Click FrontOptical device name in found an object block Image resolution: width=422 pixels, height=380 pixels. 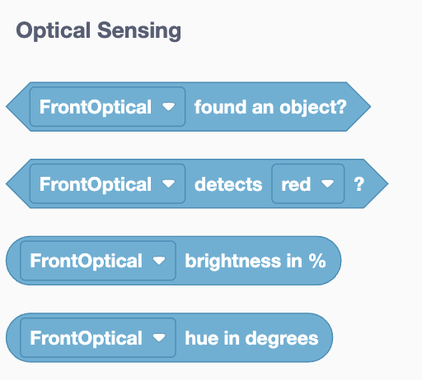(x=96, y=107)
